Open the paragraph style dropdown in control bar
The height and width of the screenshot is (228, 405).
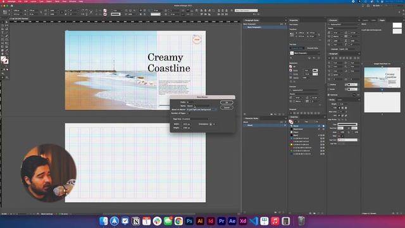(x=246, y=10)
